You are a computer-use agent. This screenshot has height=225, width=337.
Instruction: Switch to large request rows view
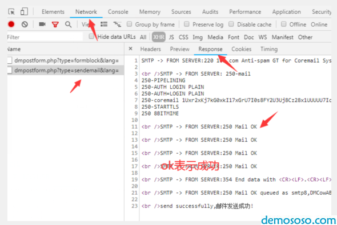[104, 24]
